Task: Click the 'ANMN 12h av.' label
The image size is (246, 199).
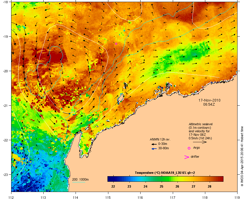Action: [x=160, y=139]
